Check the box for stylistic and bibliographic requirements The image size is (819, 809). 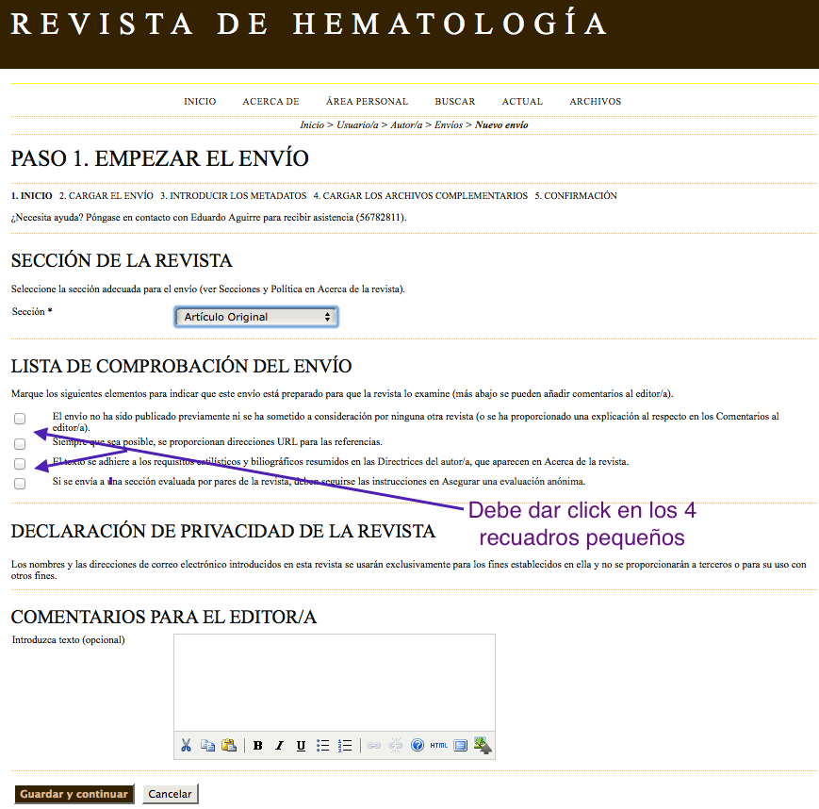pyautogui.click(x=20, y=464)
